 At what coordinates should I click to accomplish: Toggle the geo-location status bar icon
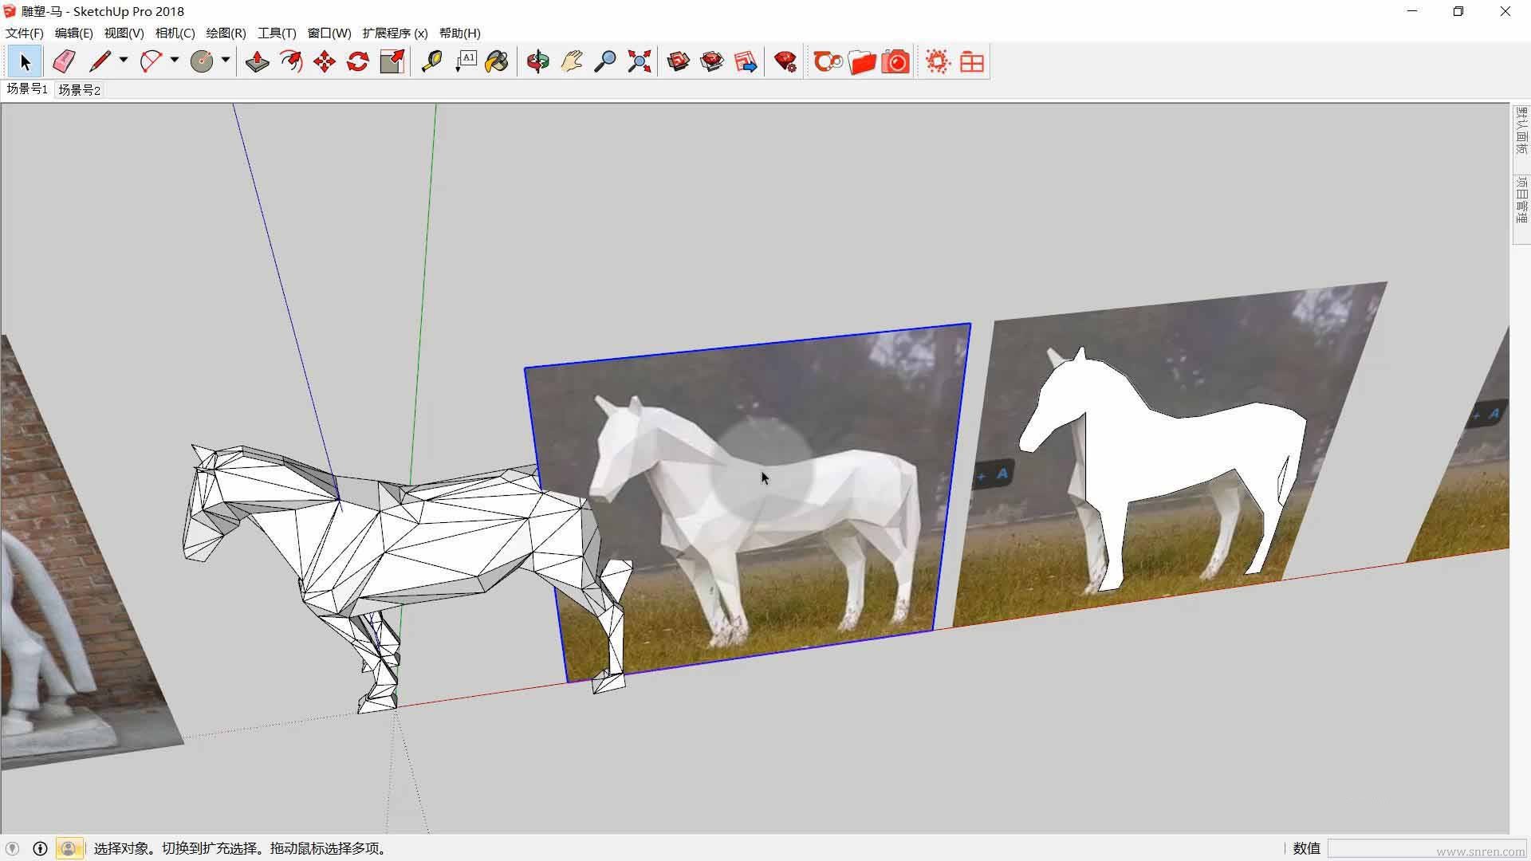(12, 848)
